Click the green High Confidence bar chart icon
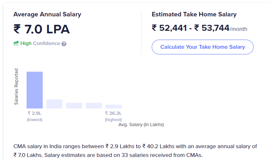The width and height of the screenshot is (270, 161). (16, 43)
